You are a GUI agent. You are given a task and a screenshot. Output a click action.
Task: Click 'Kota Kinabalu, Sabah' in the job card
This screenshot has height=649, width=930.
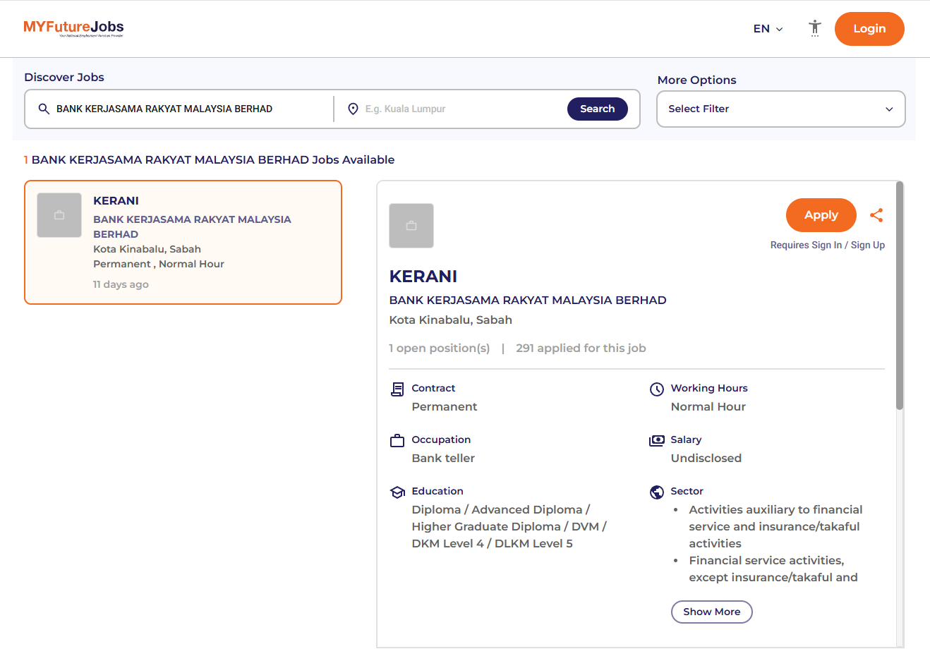(147, 249)
